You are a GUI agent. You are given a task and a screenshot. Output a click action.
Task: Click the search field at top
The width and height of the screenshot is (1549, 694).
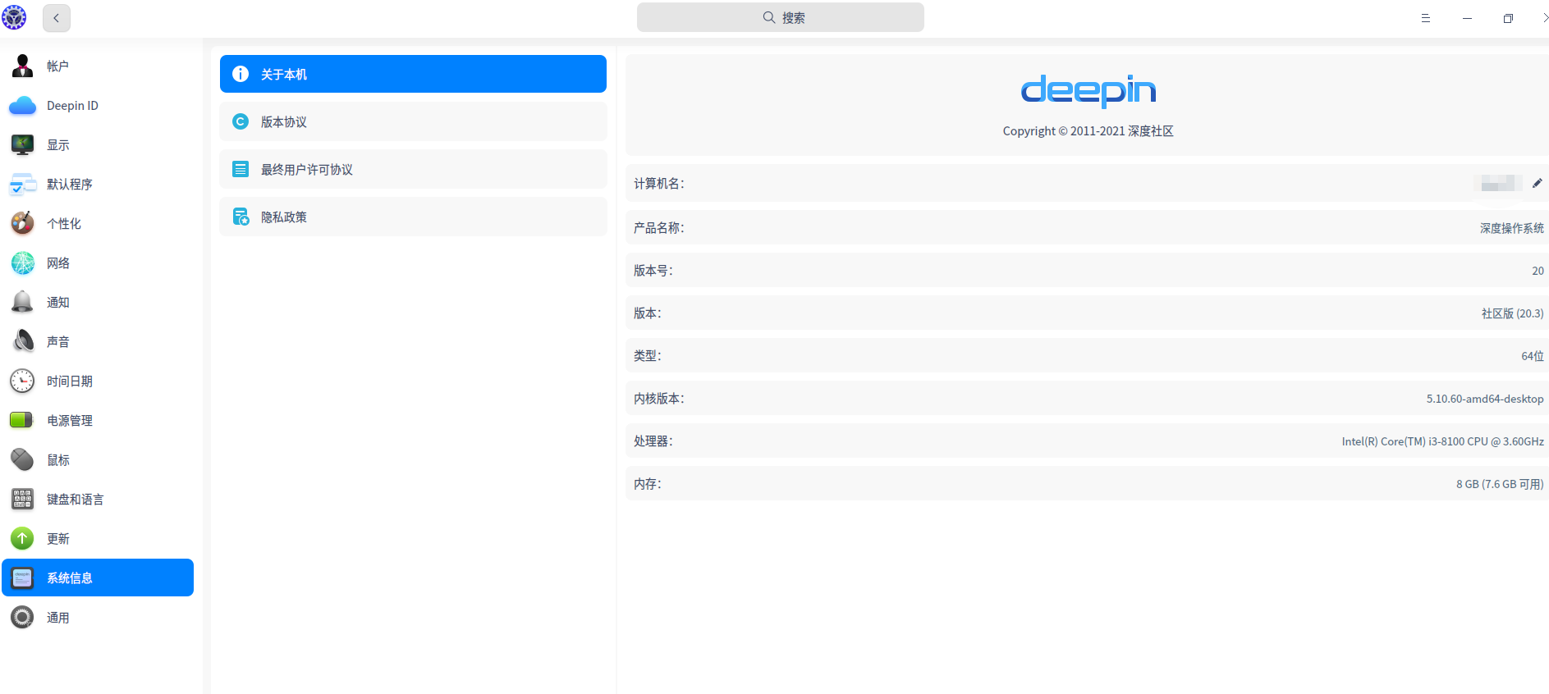[x=780, y=17]
